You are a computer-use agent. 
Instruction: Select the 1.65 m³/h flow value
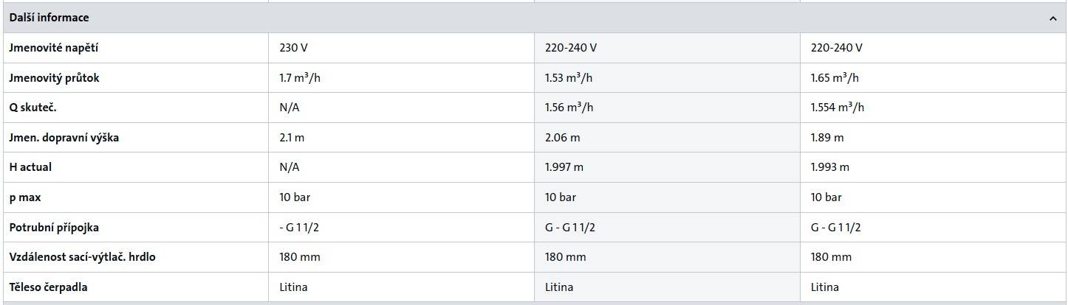835,78
